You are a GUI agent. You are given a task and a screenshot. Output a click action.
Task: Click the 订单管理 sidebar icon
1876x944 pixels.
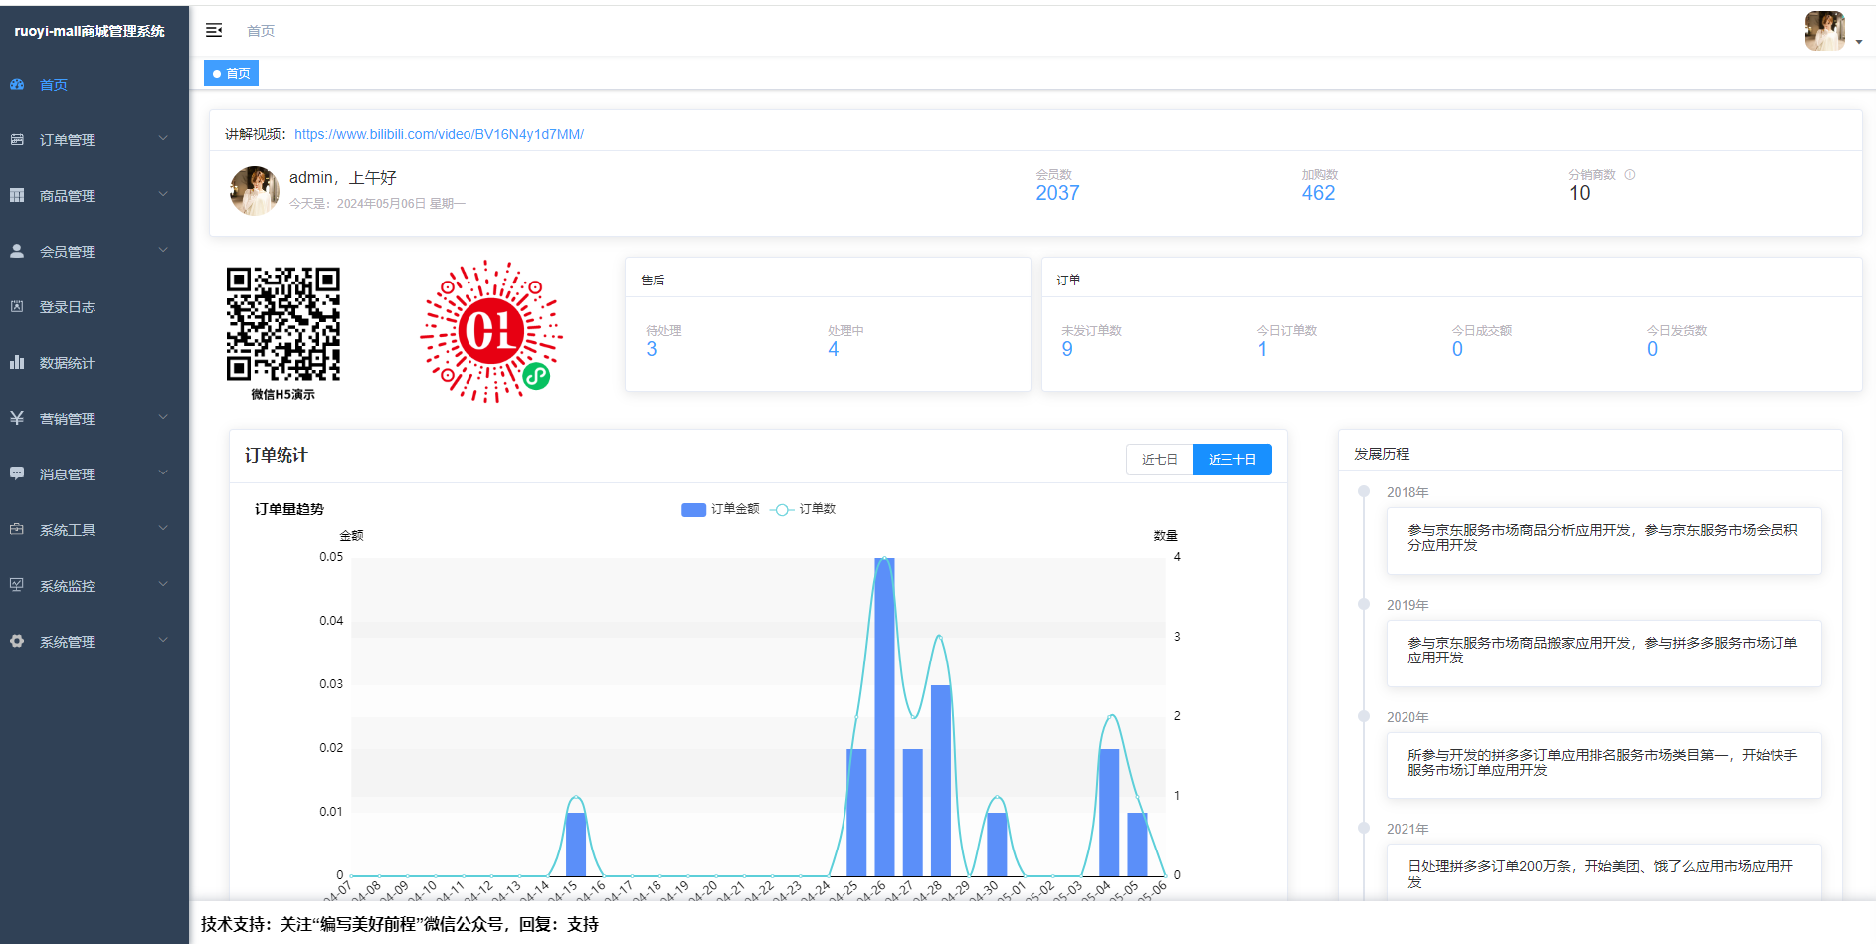pos(17,140)
